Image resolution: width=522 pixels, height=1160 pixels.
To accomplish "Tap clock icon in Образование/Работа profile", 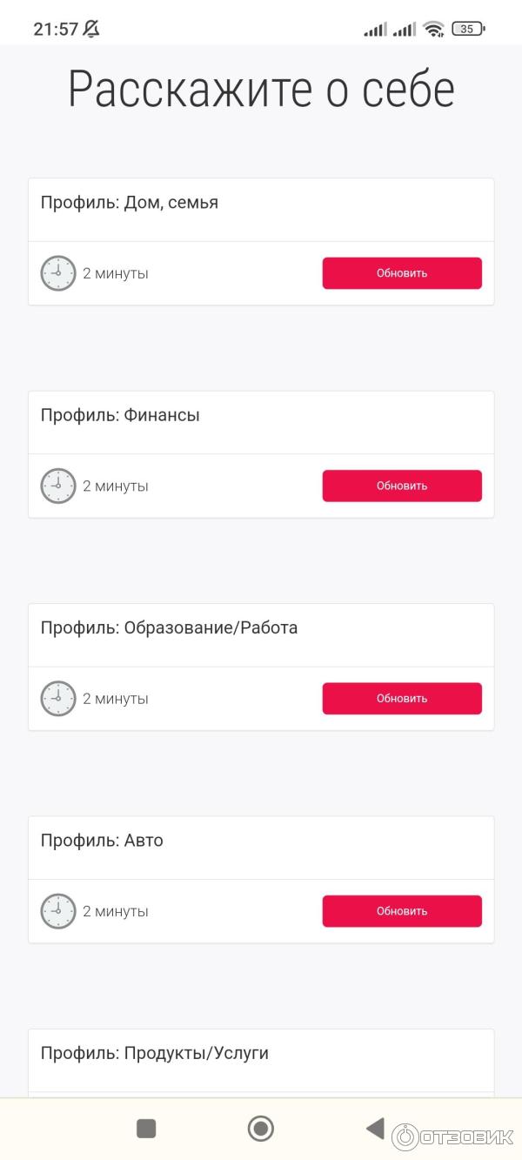I will pos(58,699).
